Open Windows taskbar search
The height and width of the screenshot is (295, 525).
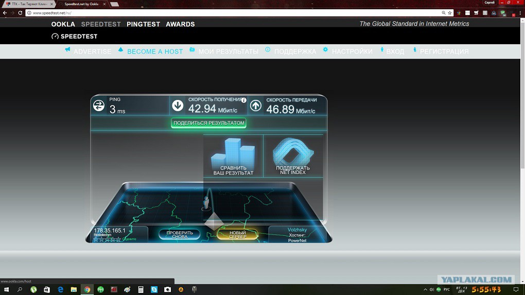[20, 289]
